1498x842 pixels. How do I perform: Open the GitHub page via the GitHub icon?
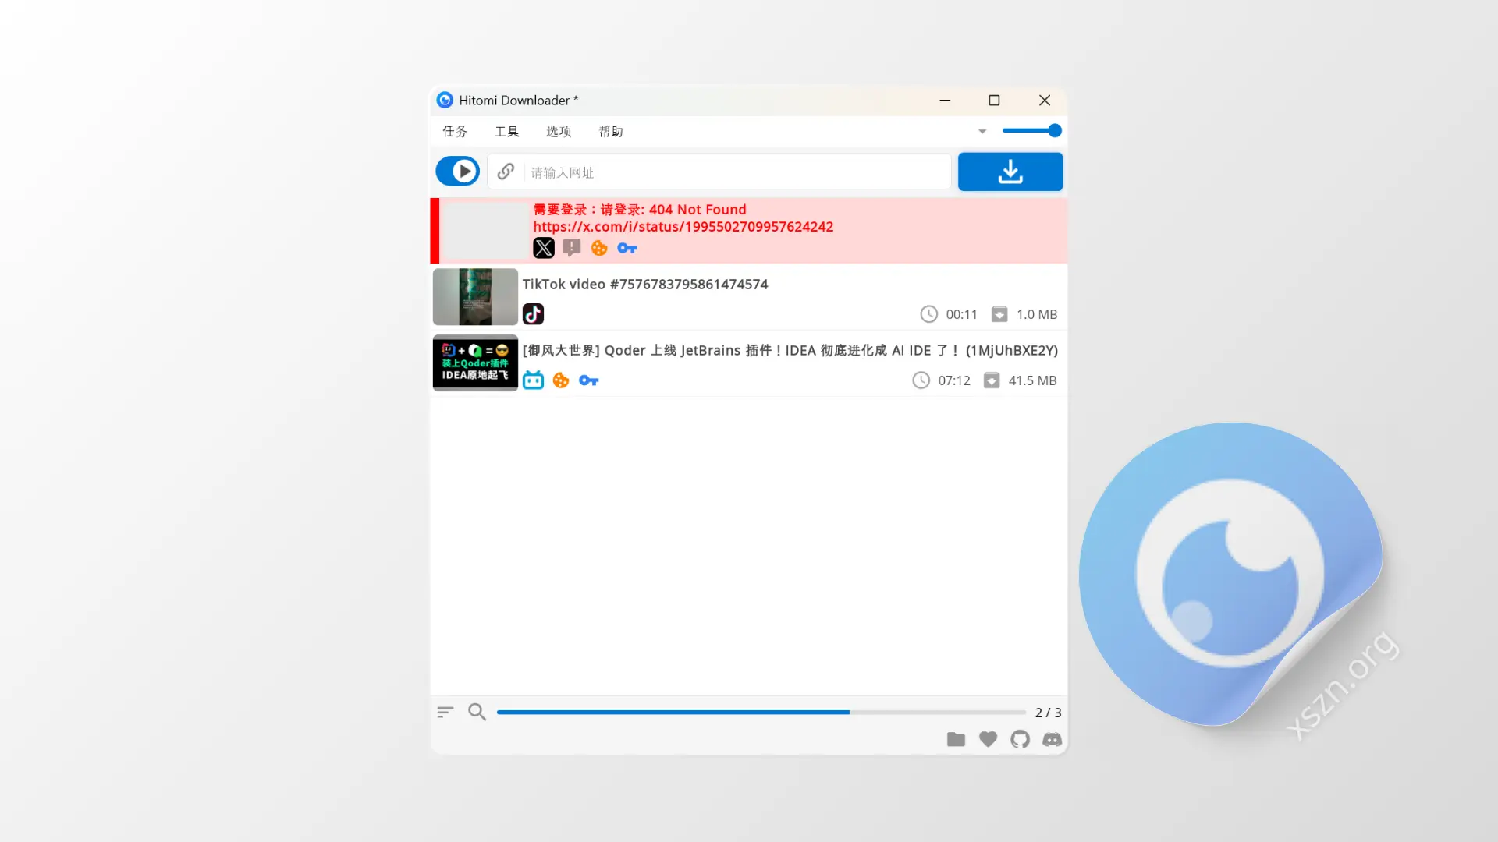coord(1020,739)
